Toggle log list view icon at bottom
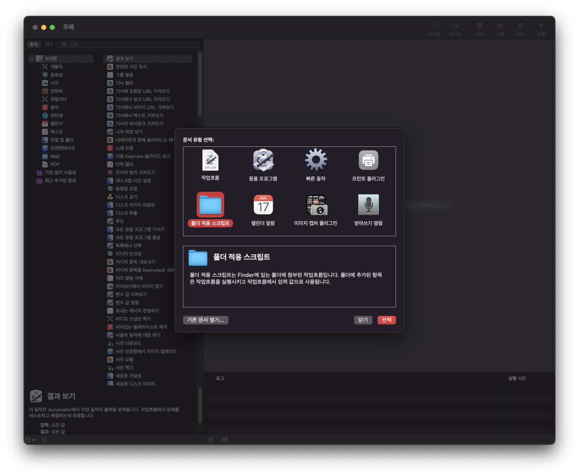 point(210,440)
